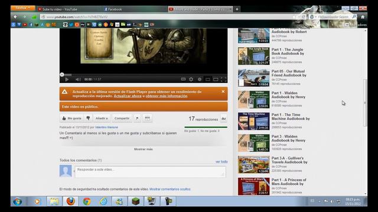Open the YouTube bookmark icon in bookmarks bar
The height and width of the screenshot is (212, 378).
click(25, 25)
